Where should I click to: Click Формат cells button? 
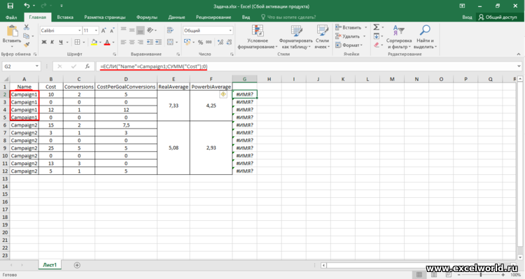pos(349,45)
